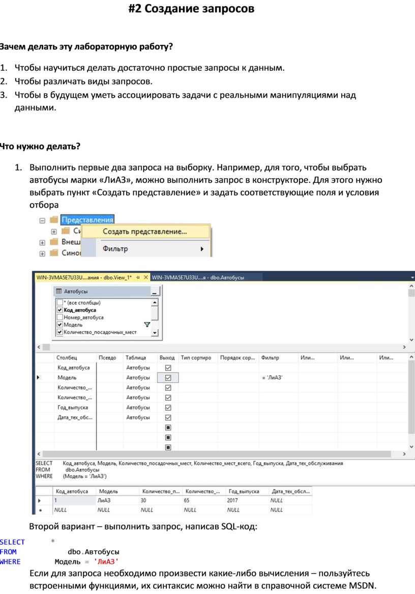
Task: Toggle the Выход checkbox for Год_выпуска row
Action: [x=168, y=408]
